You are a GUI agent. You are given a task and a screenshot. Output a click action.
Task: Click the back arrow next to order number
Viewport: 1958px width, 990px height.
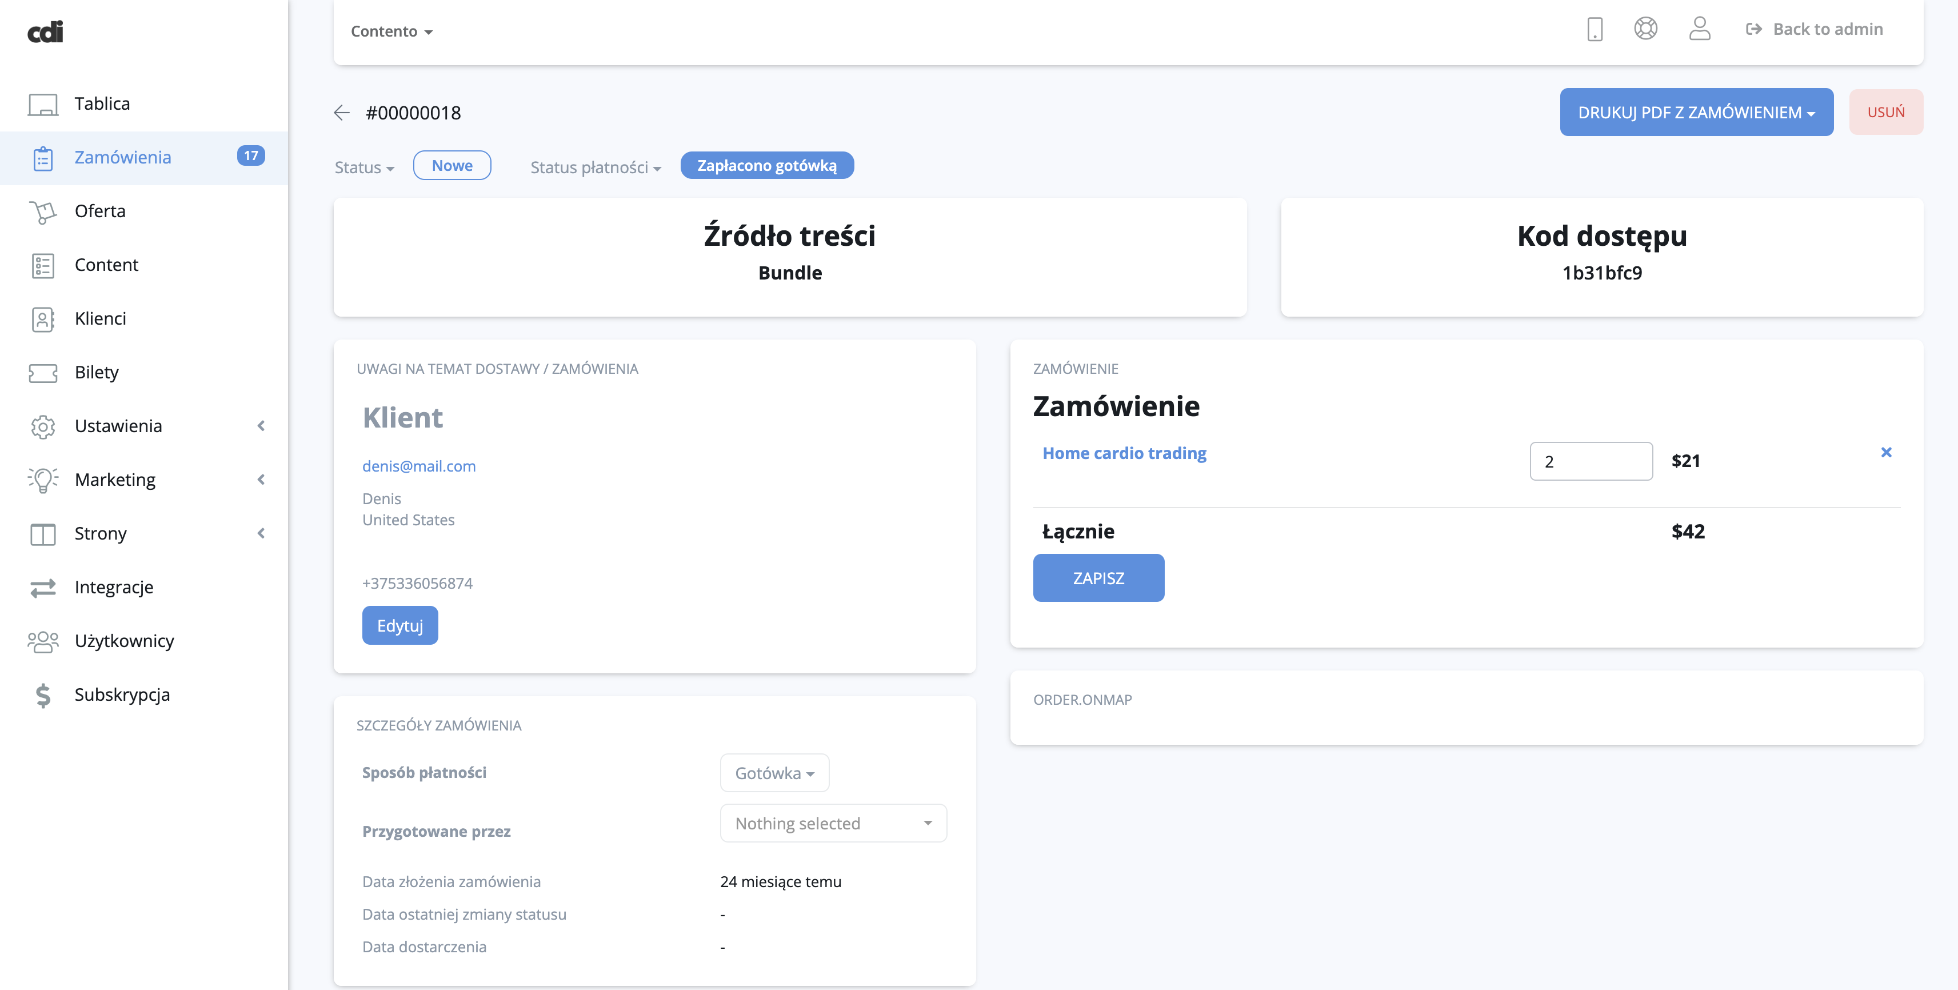pyautogui.click(x=341, y=113)
